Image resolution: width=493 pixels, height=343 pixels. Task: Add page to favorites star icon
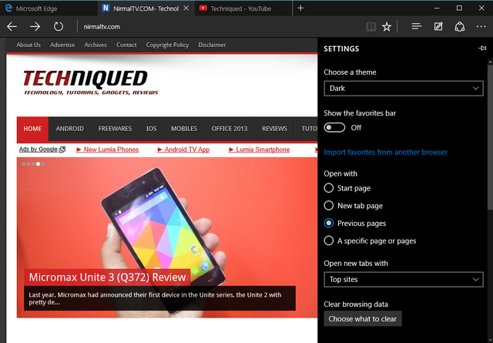point(387,27)
